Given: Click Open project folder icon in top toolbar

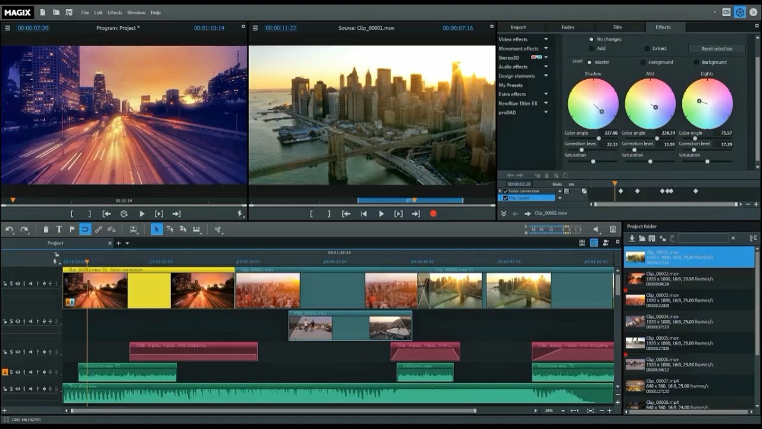Looking at the screenshot, I should pos(56,12).
